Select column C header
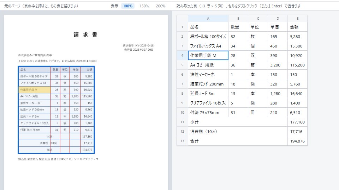The height and width of the screenshot is (190, 339). 258,19
